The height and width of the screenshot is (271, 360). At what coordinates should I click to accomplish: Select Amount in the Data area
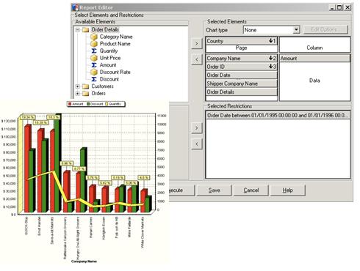(315, 58)
